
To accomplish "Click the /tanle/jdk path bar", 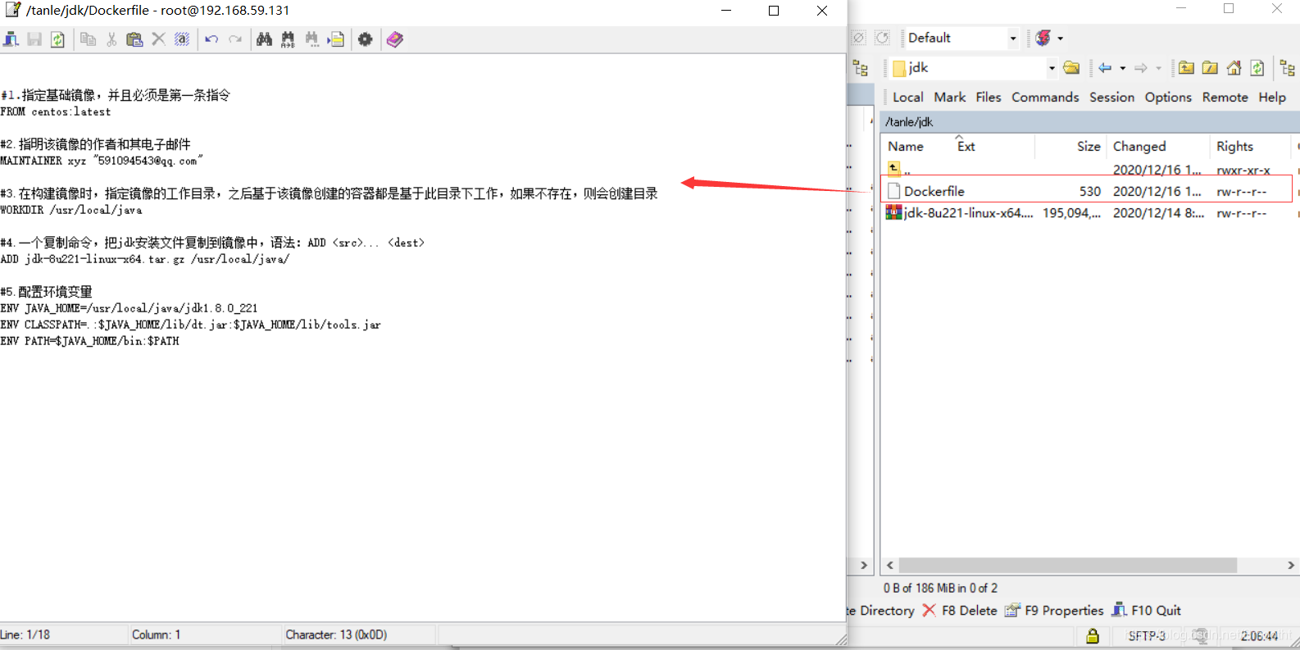I will point(1089,121).
